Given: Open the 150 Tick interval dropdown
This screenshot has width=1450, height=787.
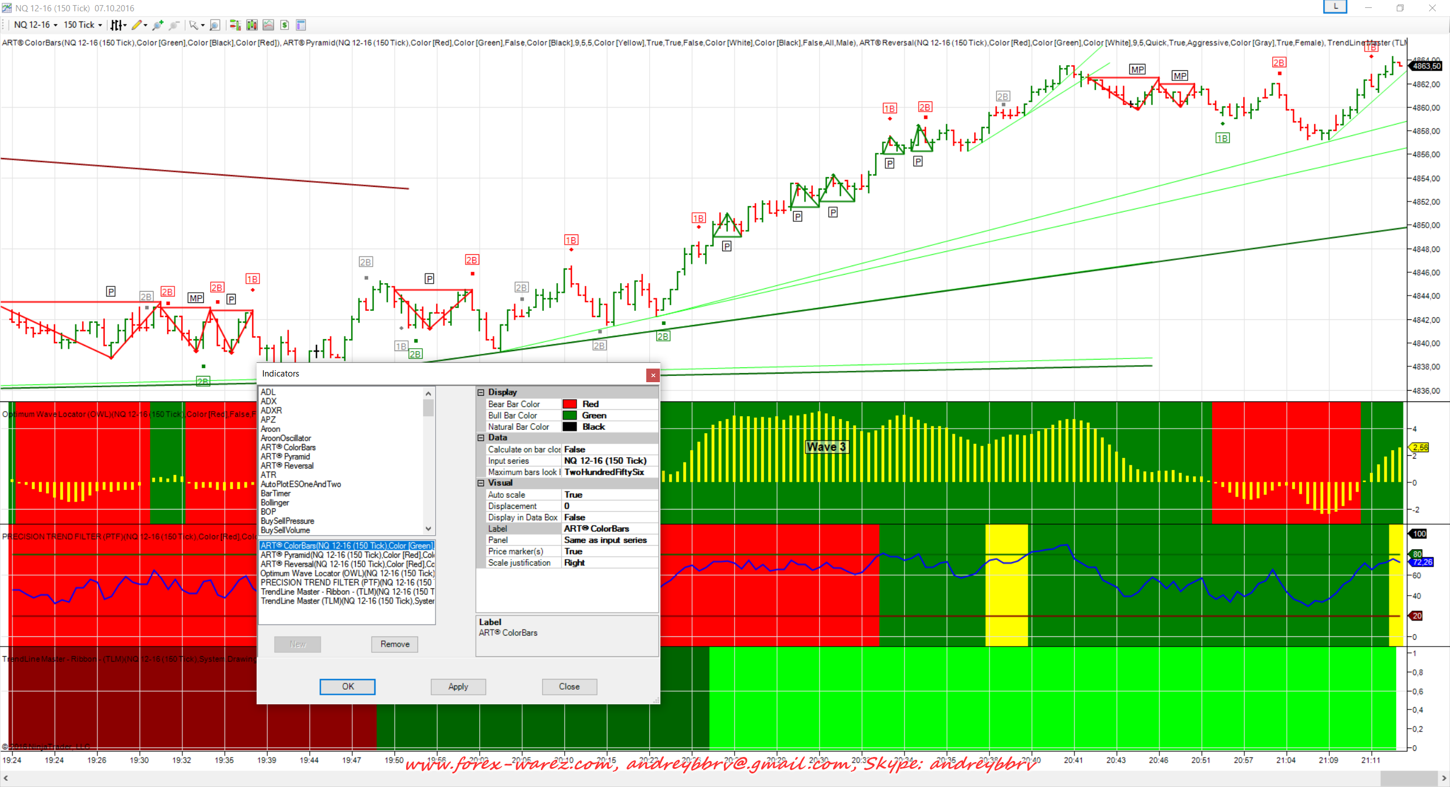Looking at the screenshot, I should point(83,25).
